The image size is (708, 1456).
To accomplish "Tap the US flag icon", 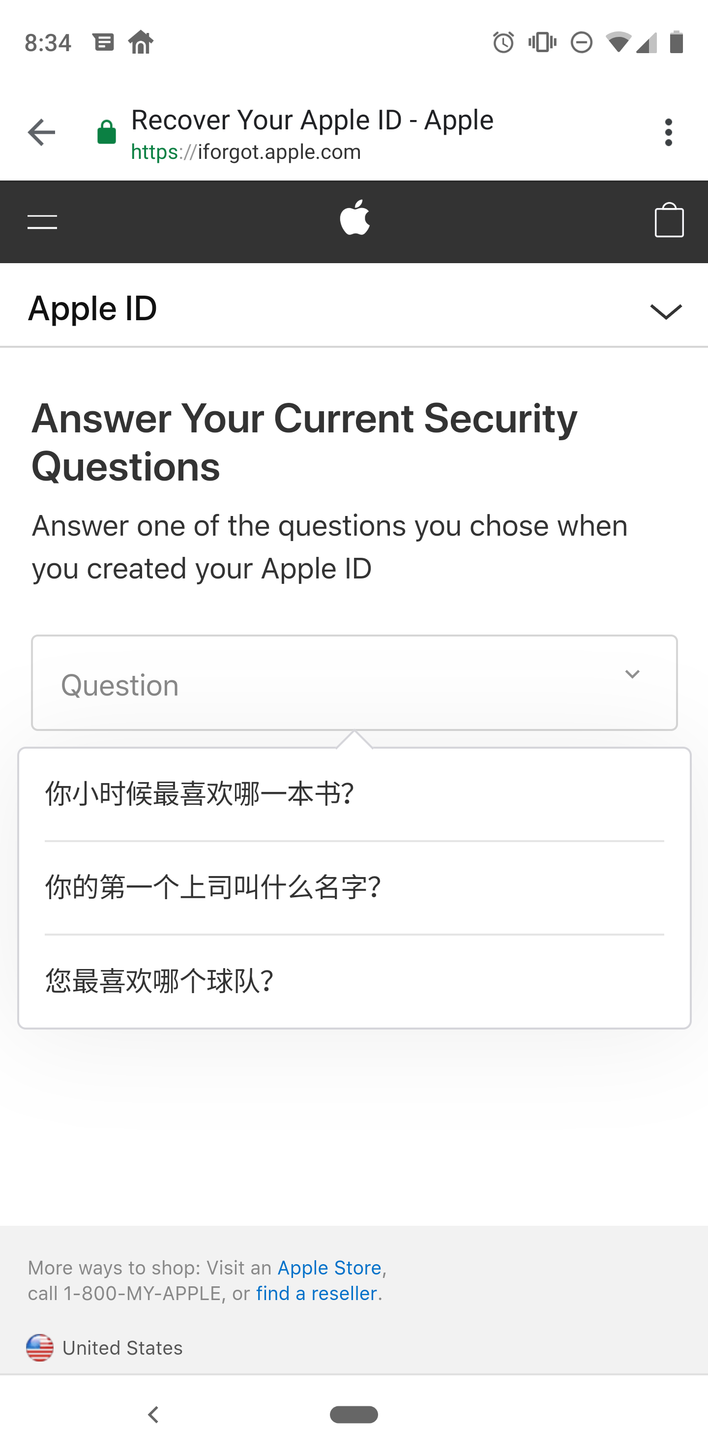I will tap(39, 1348).
